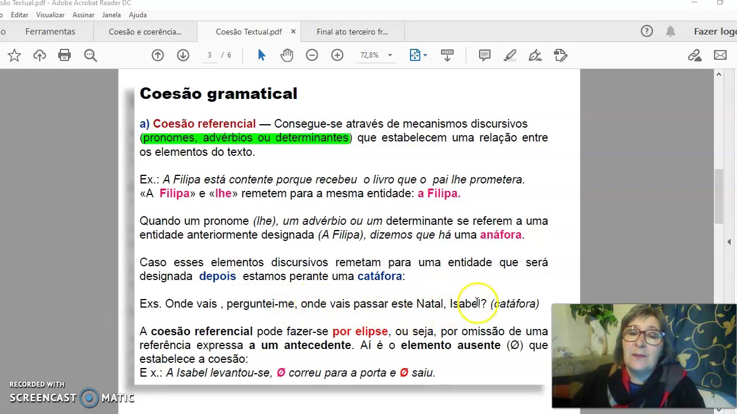
Task: Click the webcam video thumbnail
Action: [644, 356]
